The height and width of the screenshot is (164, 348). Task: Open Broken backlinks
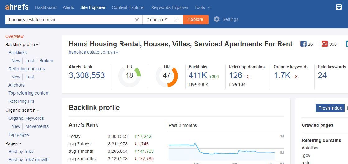click(46, 61)
